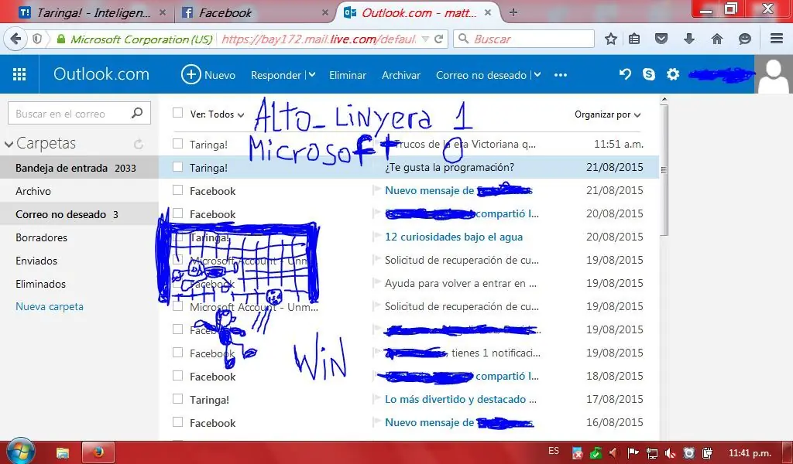Switch to the Facebook browser tab
Viewport: 793px width, 464px height.
[225, 12]
